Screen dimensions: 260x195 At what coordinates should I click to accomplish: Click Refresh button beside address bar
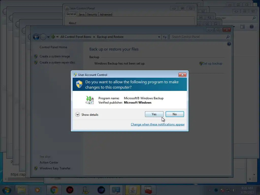[x=165, y=37]
